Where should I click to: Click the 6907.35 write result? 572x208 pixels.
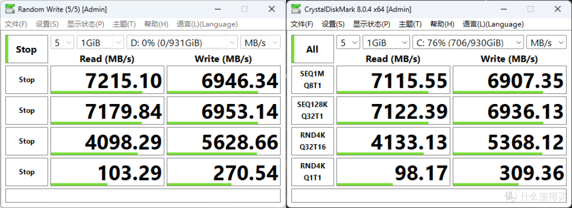510,80
